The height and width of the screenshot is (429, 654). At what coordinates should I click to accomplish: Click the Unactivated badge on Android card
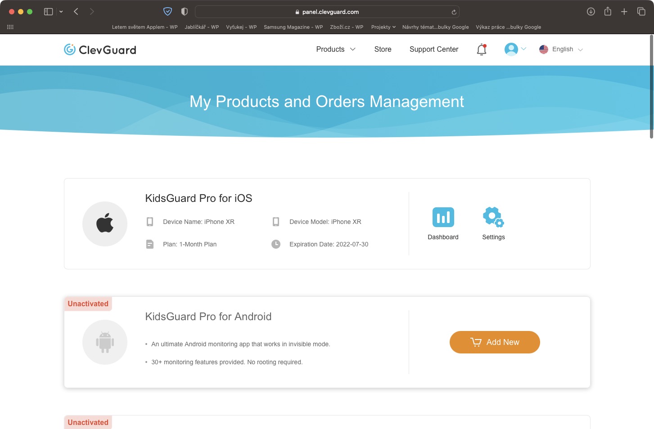click(x=88, y=304)
